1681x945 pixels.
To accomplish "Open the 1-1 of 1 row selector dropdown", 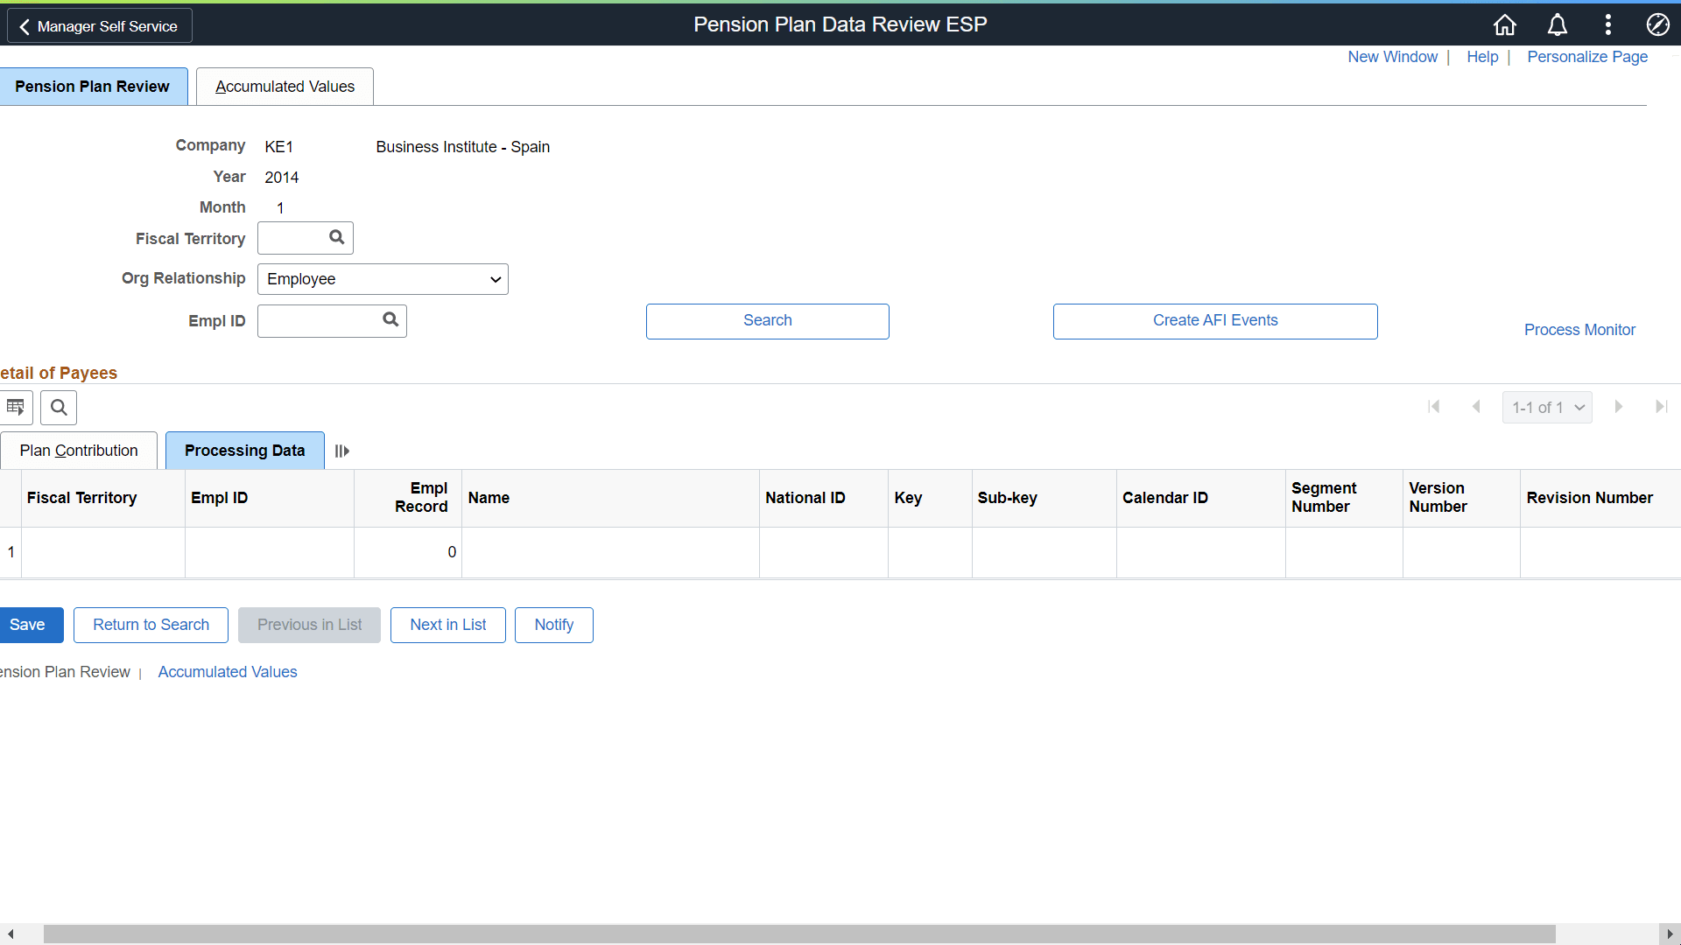I will pos(1546,407).
